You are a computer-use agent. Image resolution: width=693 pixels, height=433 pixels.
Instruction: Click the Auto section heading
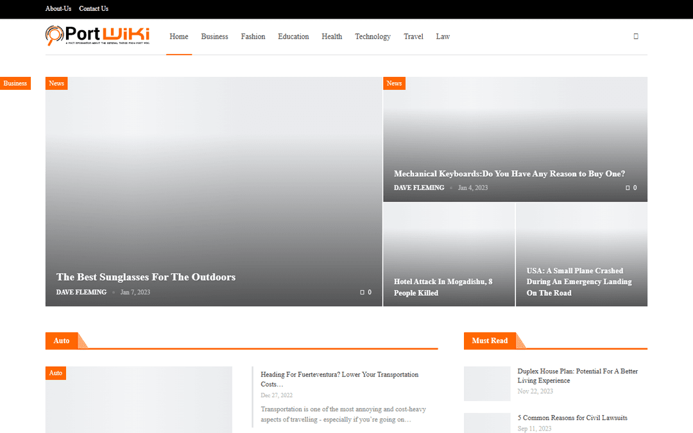click(x=62, y=341)
